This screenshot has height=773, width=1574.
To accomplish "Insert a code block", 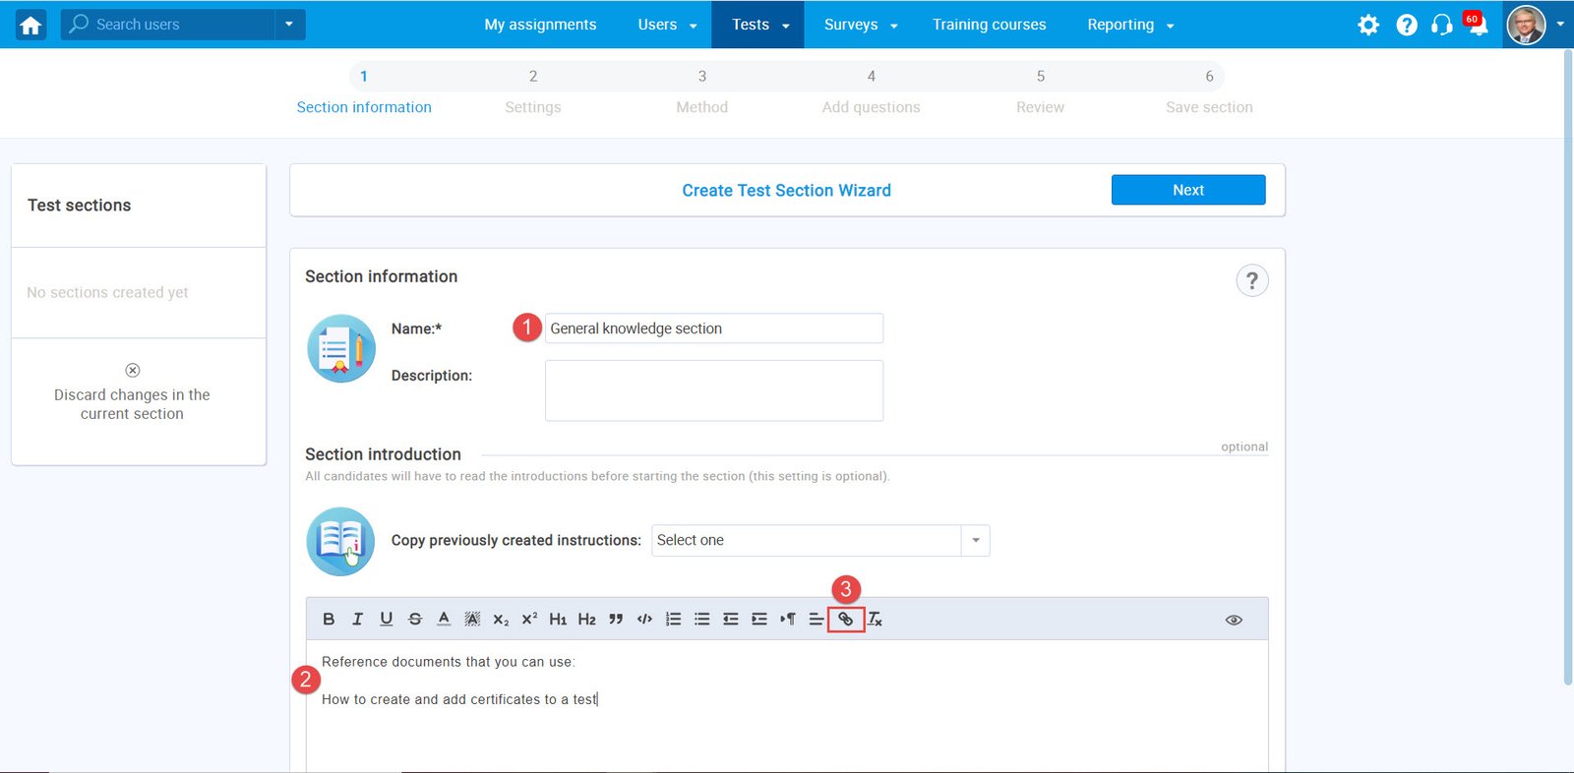I will click(x=644, y=620).
